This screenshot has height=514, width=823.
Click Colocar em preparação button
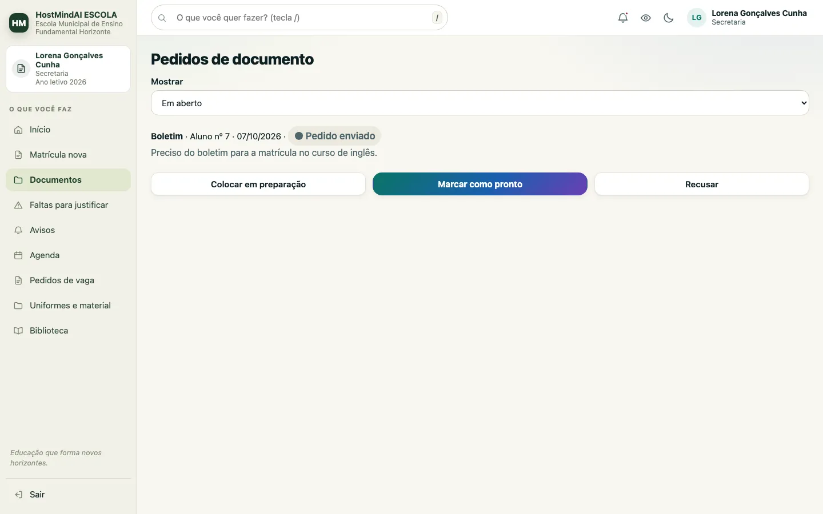pos(258,184)
